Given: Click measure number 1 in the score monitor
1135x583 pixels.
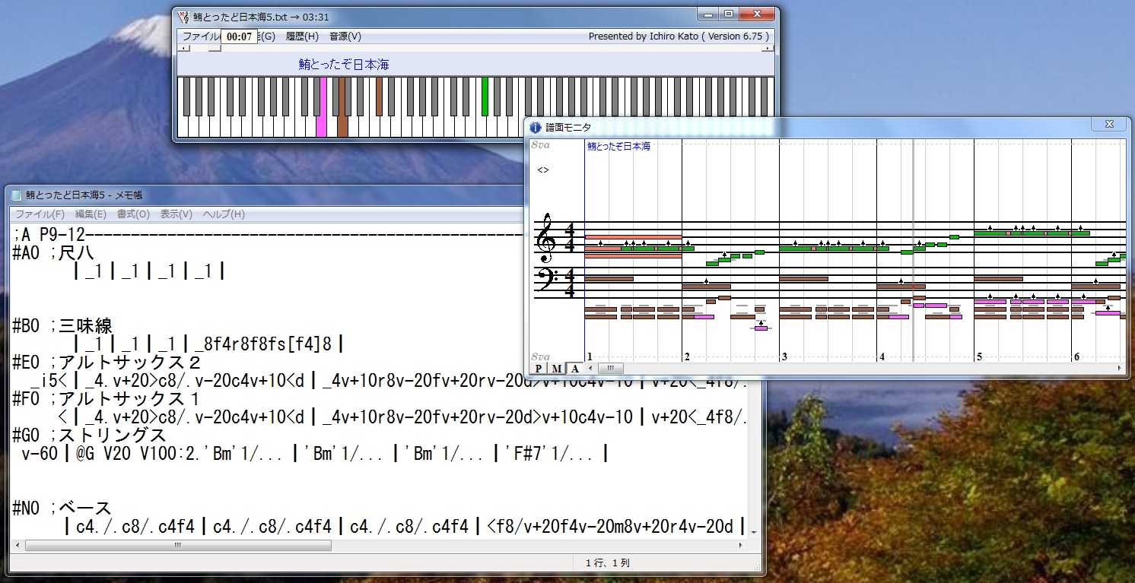Looking at the screenshot, I should click(x=590, y=356).
